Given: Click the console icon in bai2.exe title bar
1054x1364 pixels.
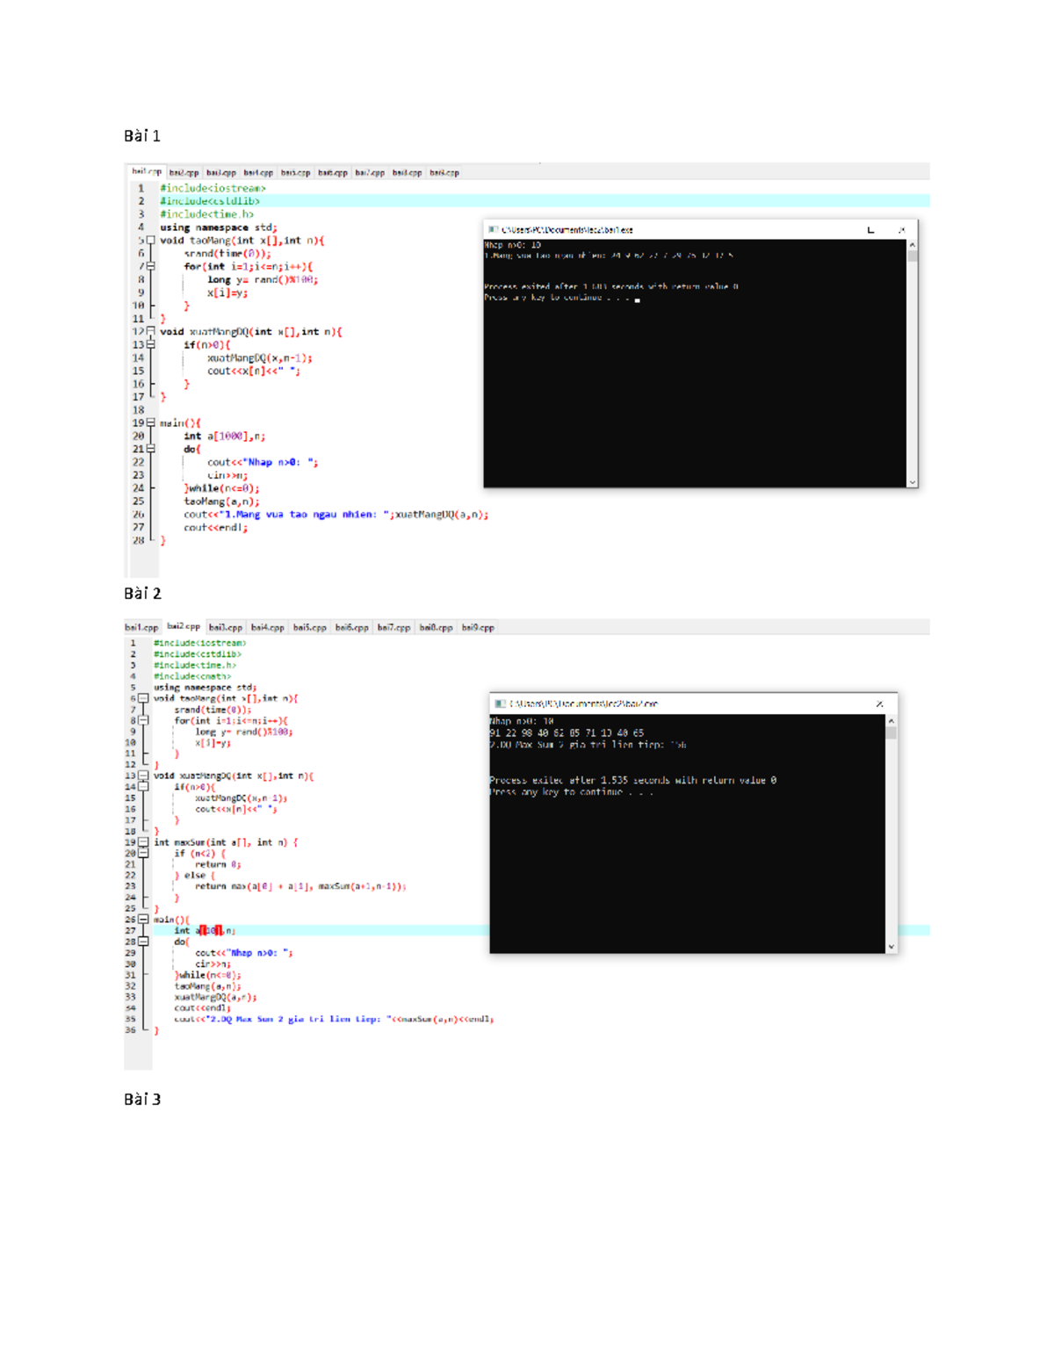Looking at the screenshot, I should 500,704.
